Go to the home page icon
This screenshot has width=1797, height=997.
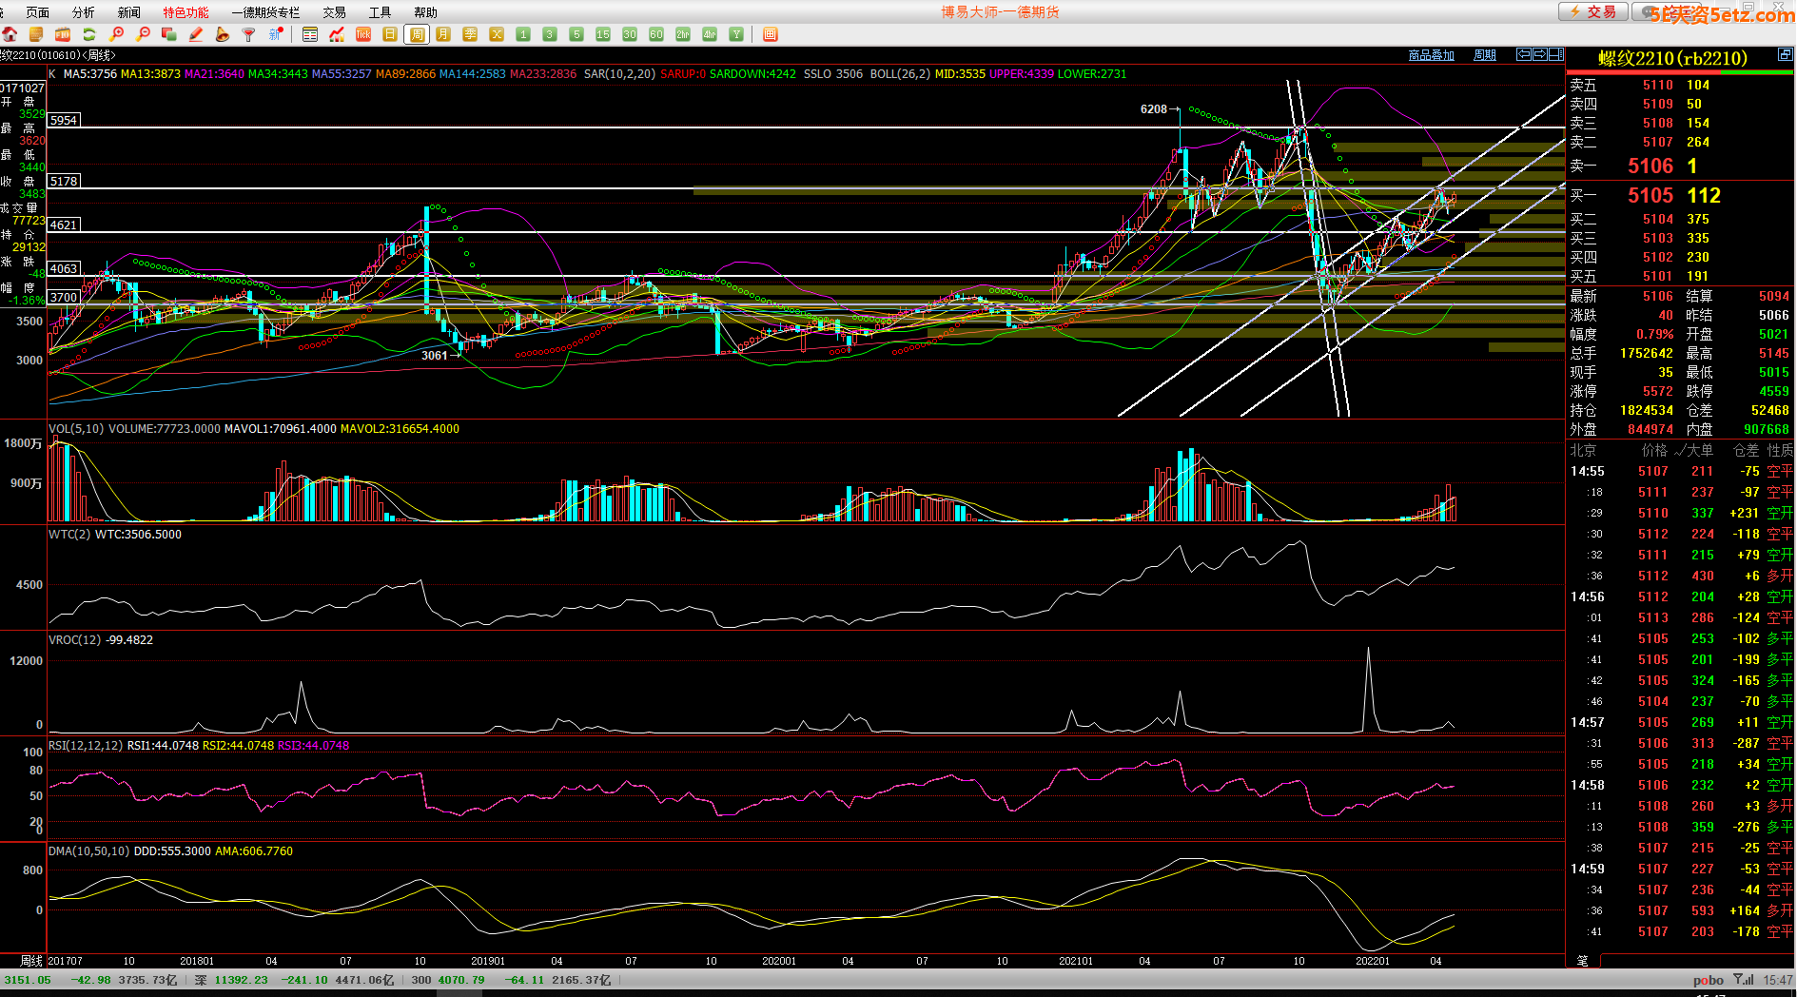coord(10,34)
